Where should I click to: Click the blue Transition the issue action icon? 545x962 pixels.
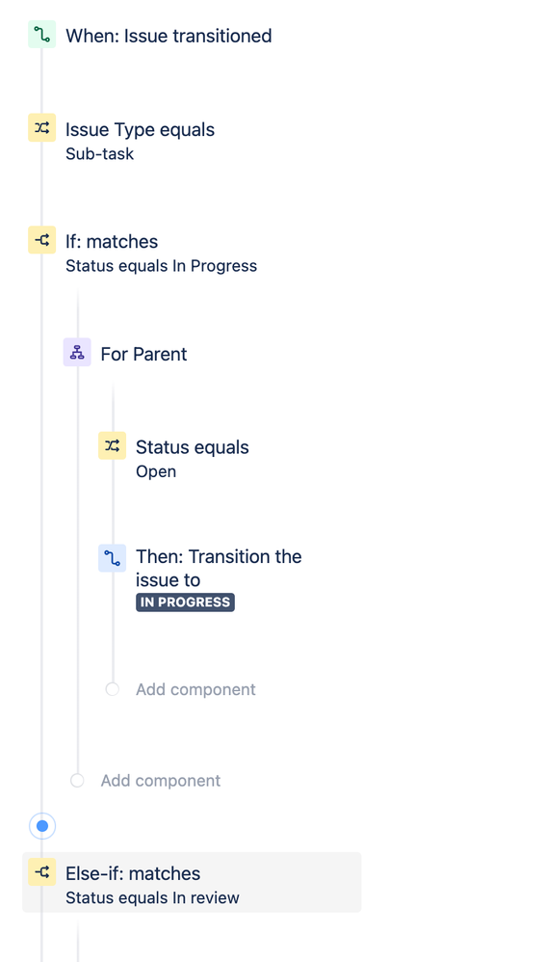click(x=113, y=558)
